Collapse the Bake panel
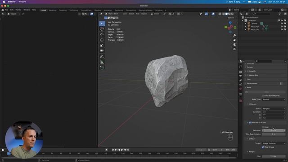288x162 pixels. pos(249,88)
